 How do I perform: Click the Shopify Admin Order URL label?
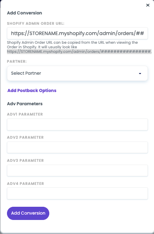36,24
